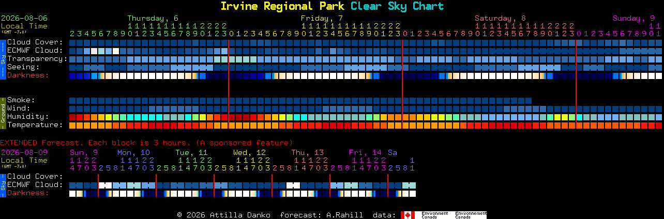
Task: Click '© 2026 Attilla Danko' copyright text
Action: [x=223, y=215]
